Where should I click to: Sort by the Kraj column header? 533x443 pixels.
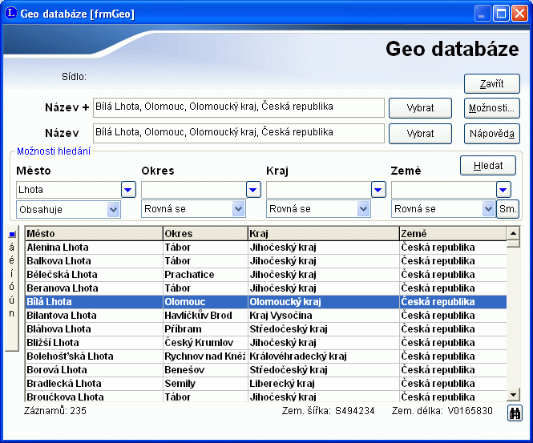pyautogui.click(x=323, y=234)
